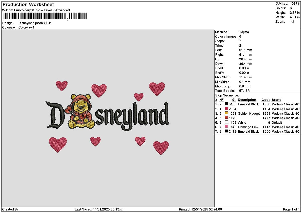
Task: Click the 'Colorway 1' value
Action: [26, 27]
